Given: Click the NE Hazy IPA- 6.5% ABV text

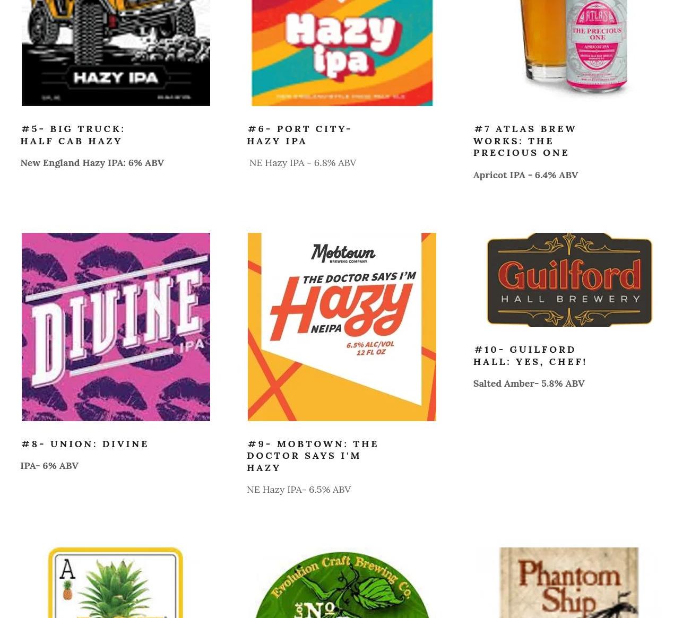Looking at the screenshot, I should click(299, 490).
